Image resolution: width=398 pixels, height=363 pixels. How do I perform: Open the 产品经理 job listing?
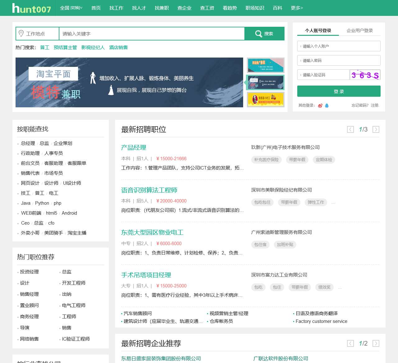[x=134, y=147]
